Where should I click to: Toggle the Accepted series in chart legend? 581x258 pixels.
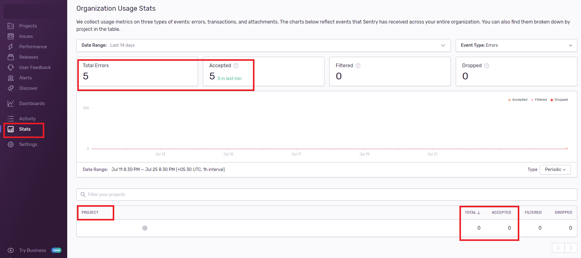pos(518,100)
